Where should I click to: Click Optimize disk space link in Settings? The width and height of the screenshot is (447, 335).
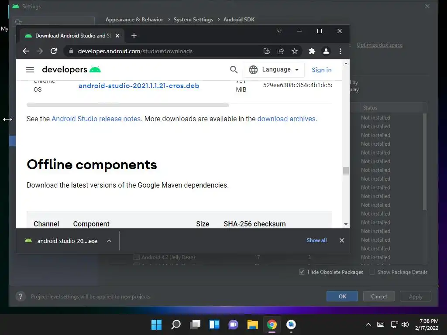click(x=379, y=45)
